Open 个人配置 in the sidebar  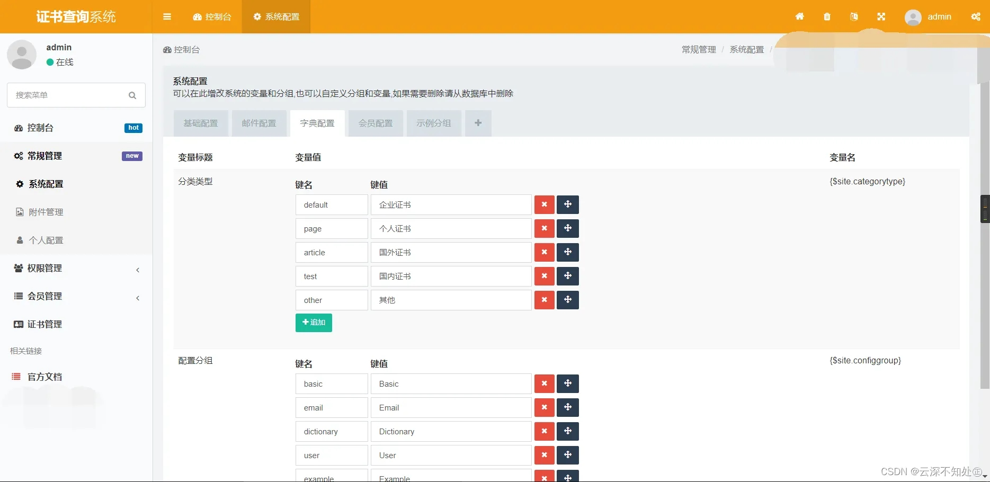[76, 240]
